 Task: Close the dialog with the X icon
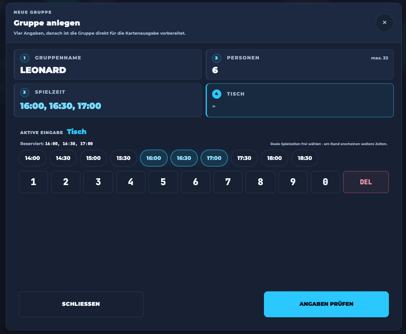pos(385,23)
